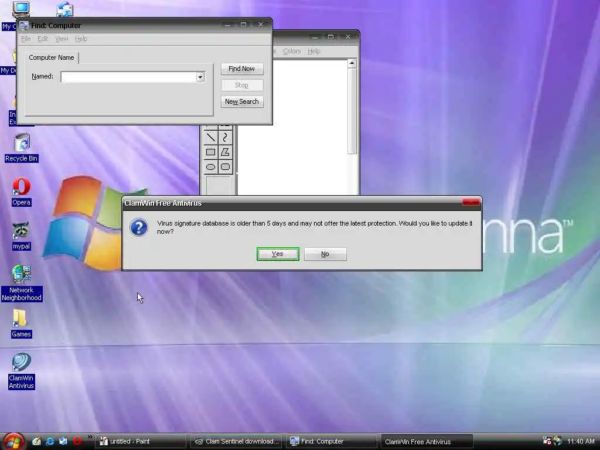600x450 pixels.
Task: Open Edit menu in Find: Computer
Action: 43,39
